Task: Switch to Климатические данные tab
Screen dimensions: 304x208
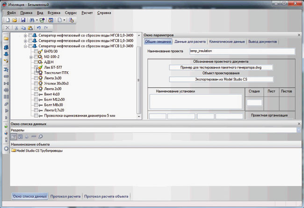Action: point(226,42)
